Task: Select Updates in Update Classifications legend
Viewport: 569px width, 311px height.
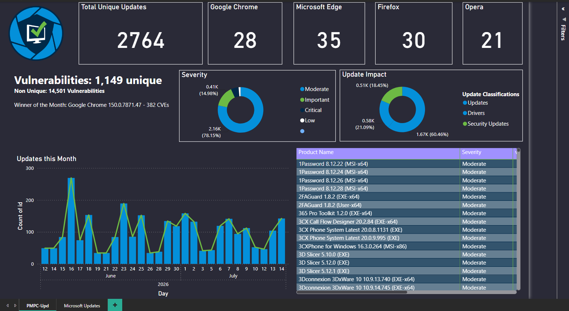Action: (x=475, y=103)
